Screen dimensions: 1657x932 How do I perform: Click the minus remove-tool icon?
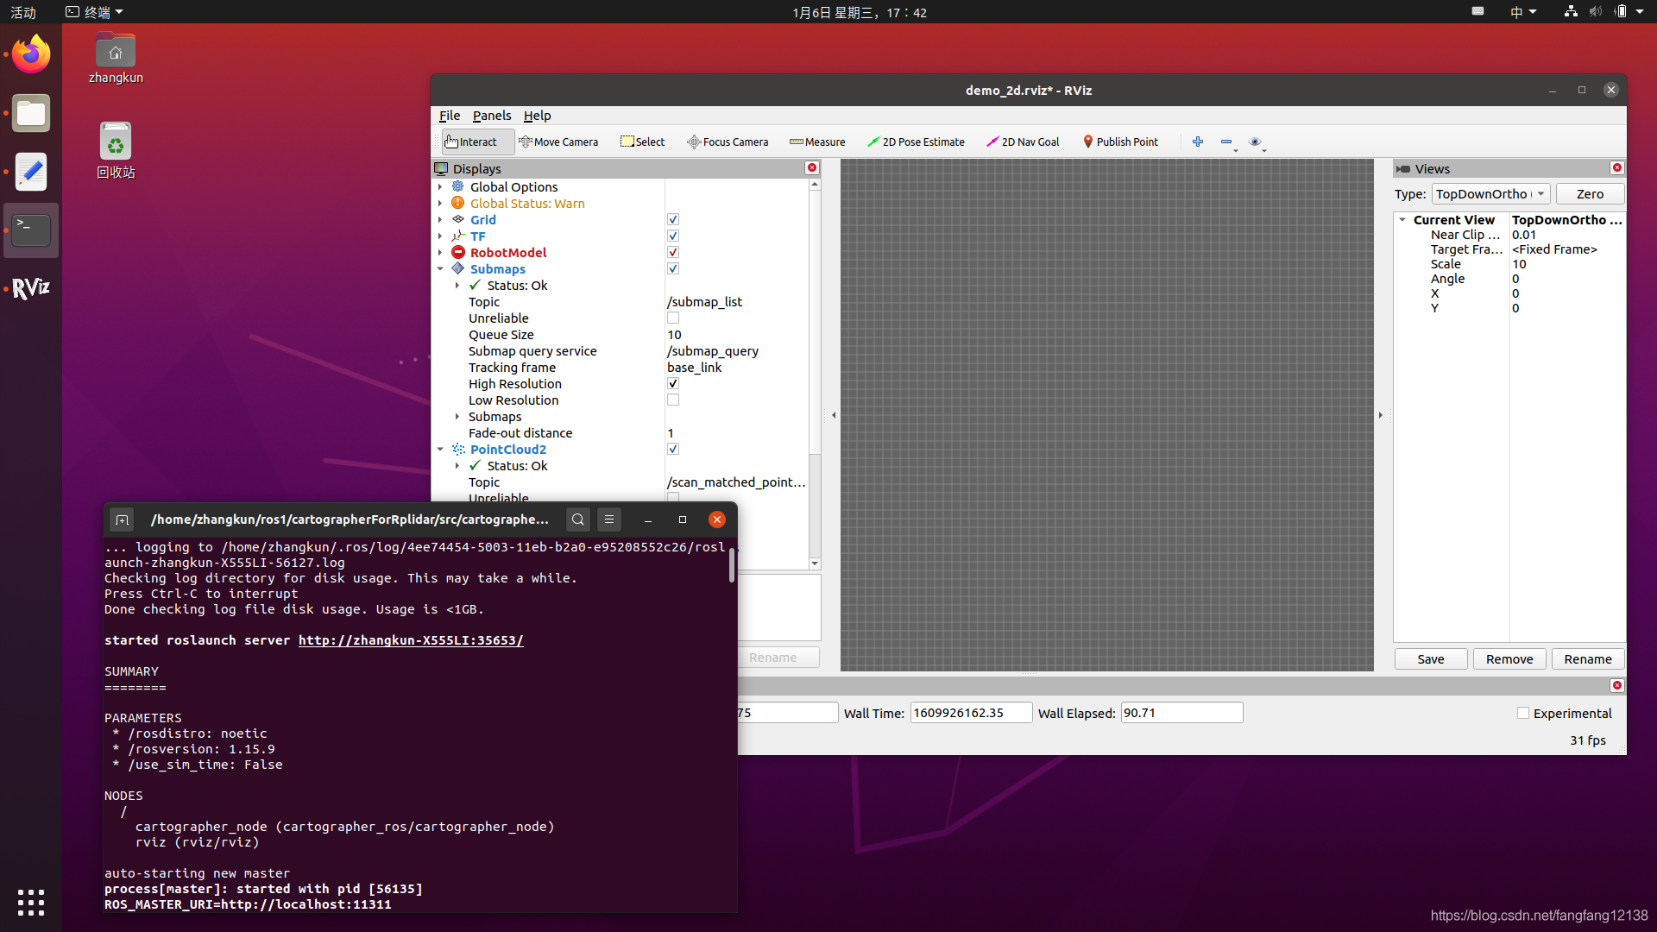coord(1226,142)
